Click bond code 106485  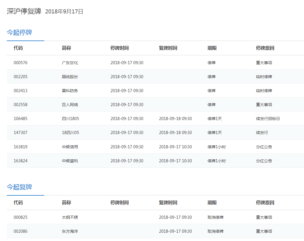21,119
